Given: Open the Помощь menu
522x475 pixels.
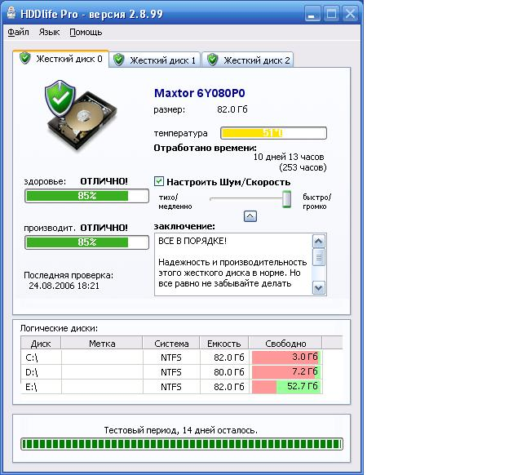Looking at the screenshot, I should coord(86,32).
